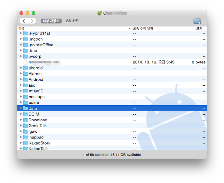Click the Atlan3D folder icon

(x=26, y=91)
